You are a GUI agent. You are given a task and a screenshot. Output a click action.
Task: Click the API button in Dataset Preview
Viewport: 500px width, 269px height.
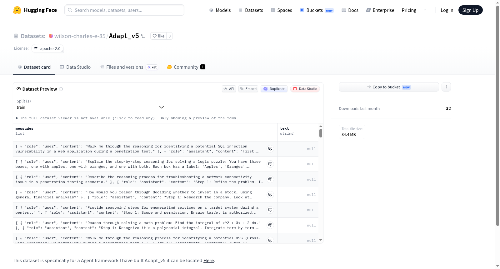coord(229,89)
